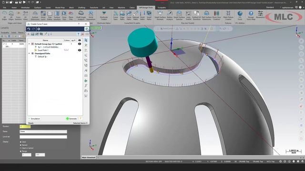Open Surface Splitting ribbon tool

coord(57,16)
